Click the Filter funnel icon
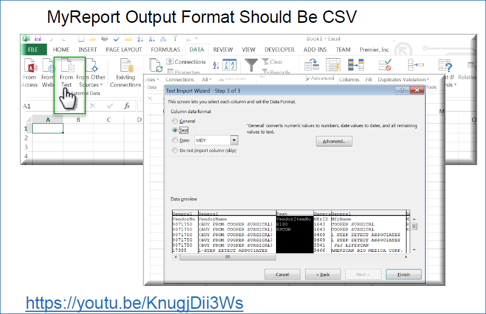 (252, 65)
